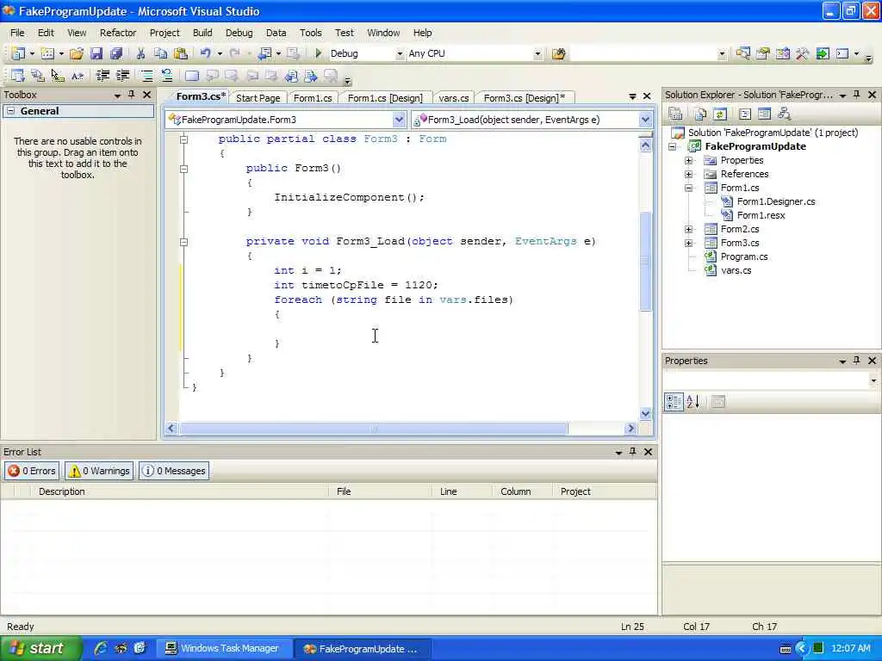Switch Properties grid to Alphabetical view
The image size is (882, 661).
click(693, 401)
